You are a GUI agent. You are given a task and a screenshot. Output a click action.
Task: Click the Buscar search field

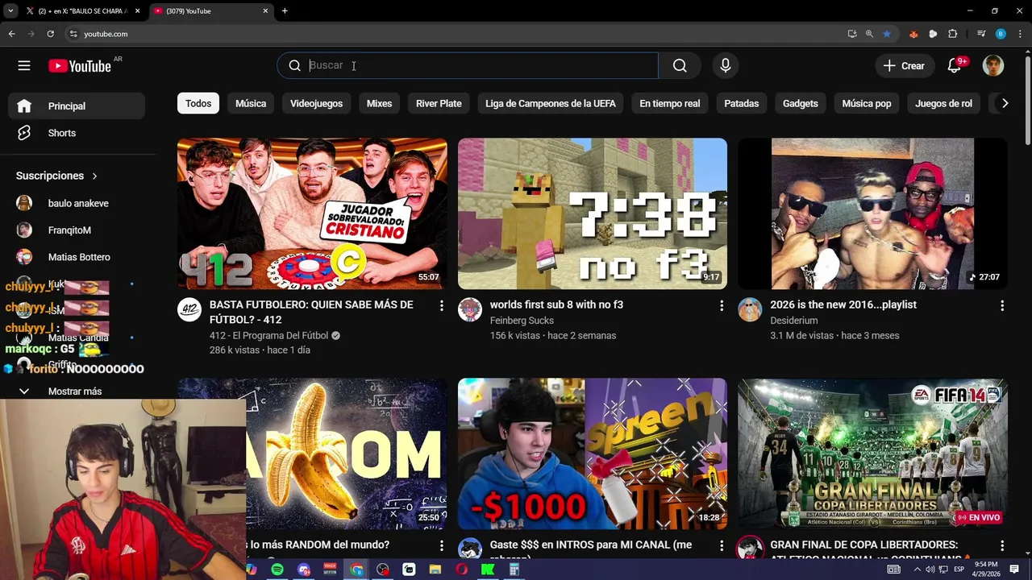tap(468, 66)
